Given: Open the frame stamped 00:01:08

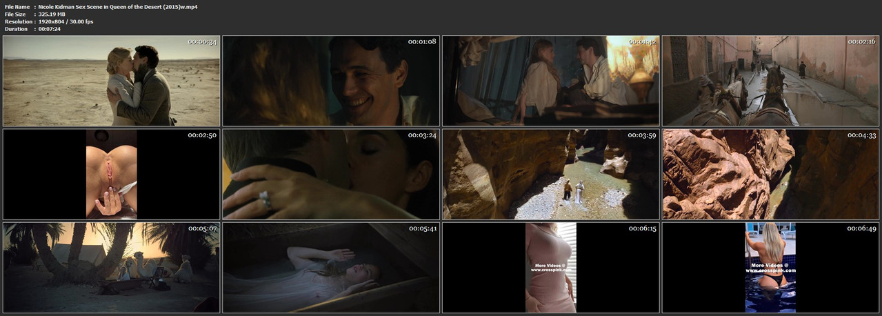Looking at the screenshot, I should coord(331,81).
